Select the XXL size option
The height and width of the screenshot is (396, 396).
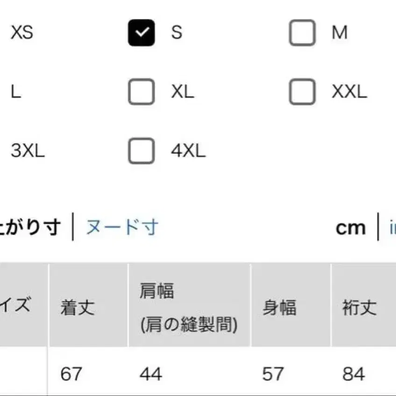tap(301, 92)
